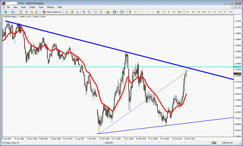Switch chart to bar chart style

67,12
